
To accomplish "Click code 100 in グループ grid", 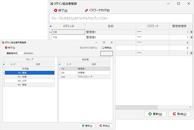I will (13, 73).
